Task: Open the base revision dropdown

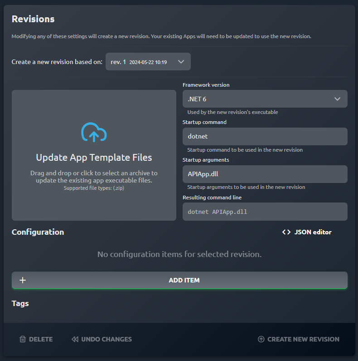Action: coord(148,62)
